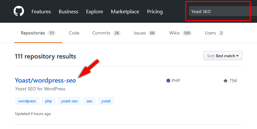Screen dimensions: 257x129
Task: Click the yoast-seo topic tag
Action: coord(69,101)
